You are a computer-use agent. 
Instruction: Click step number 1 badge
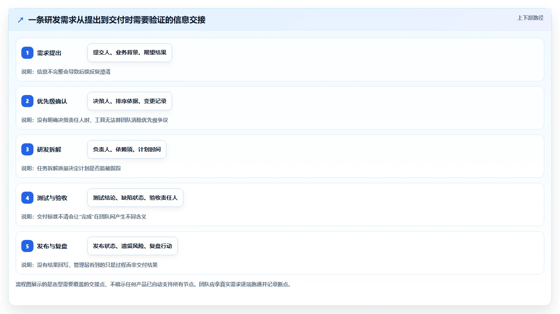(27, 53)
